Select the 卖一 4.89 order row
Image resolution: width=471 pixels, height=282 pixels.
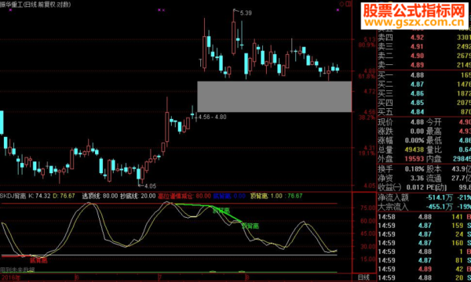pos(424,65)
